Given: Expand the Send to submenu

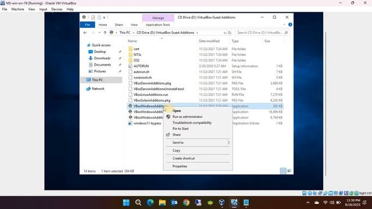Looking at the screenshot, I should (198, 142).
